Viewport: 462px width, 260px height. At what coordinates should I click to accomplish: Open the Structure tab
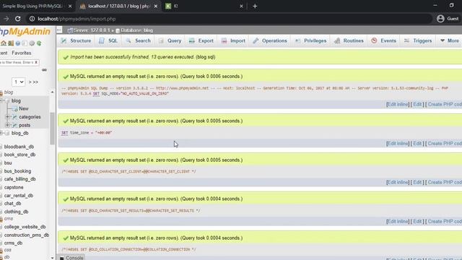point(76,40)
